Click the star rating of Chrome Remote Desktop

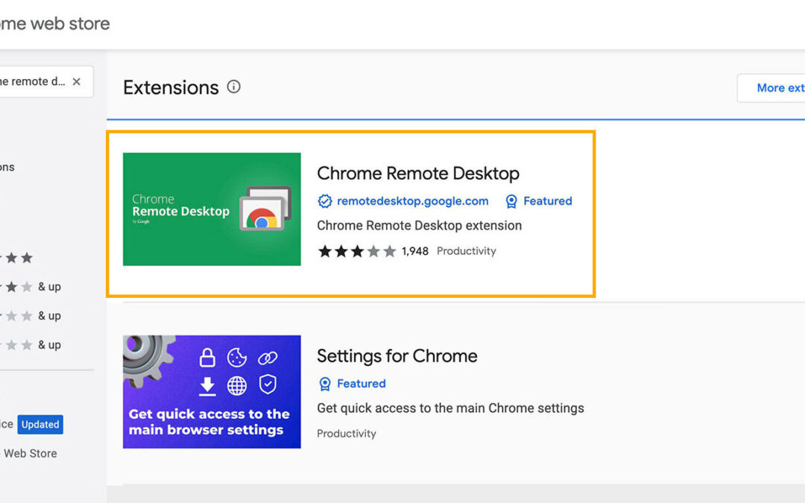356,251
